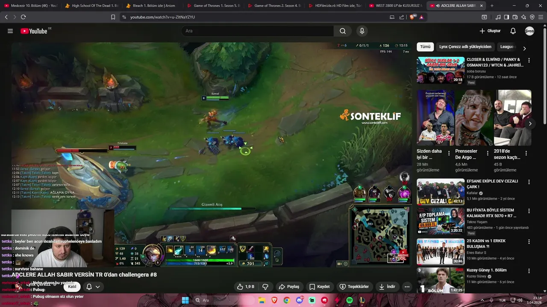547x307 pixels.
Task: Click the youtube.com address bar URL
Action: [162, 17]
